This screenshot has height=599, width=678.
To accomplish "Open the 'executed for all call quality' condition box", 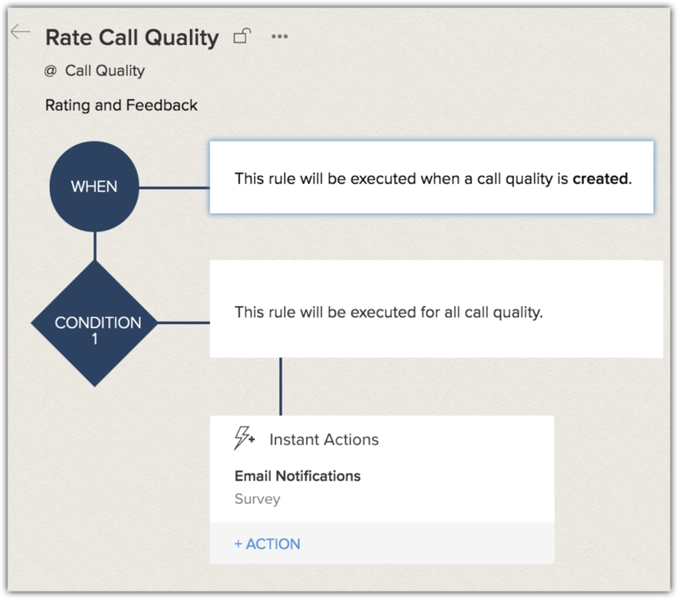I will pos(436,312).
